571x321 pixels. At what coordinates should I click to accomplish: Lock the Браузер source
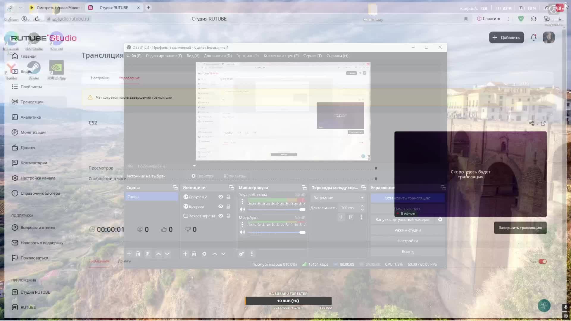[x=228, y=206]
